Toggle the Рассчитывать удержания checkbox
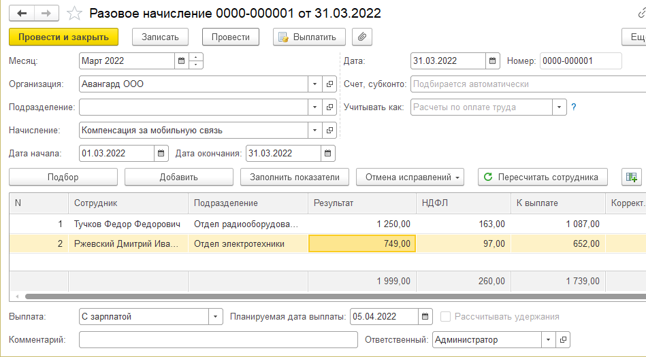This screenshot has width=646, height=357. coord(445,317)
